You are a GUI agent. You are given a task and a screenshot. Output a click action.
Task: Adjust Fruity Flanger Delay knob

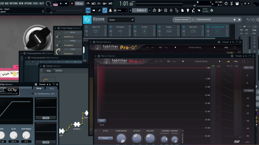point(59,35)
